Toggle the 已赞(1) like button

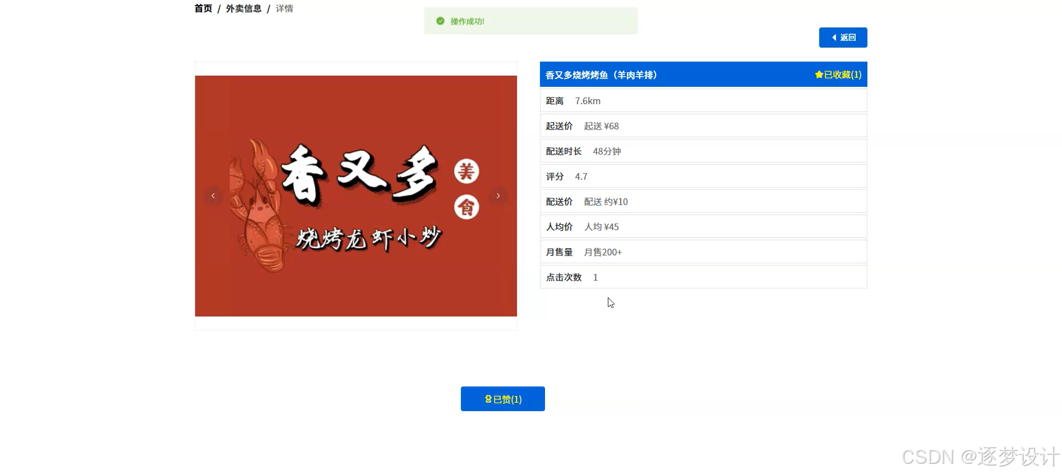click(x=503, y=399)
